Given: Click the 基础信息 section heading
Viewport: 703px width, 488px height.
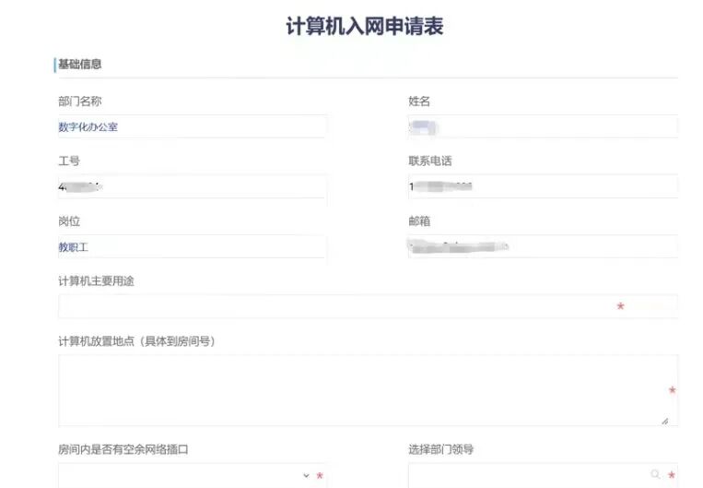Looking at the screenshot, I should (x=80, y=65).
